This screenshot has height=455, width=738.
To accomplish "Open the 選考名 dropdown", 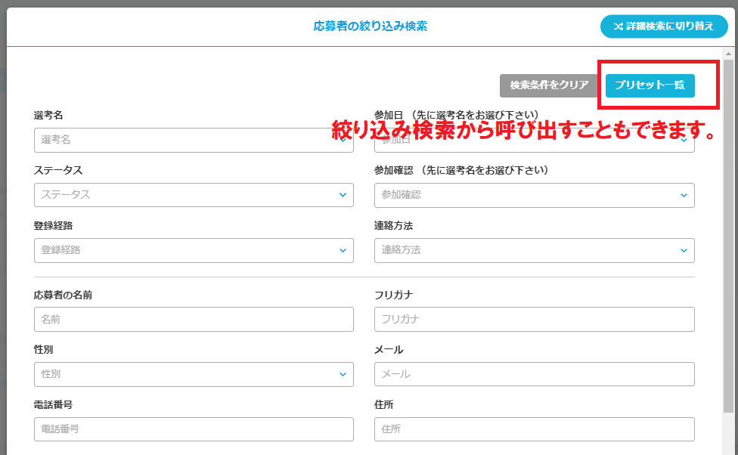I will click(x=193, y=140).
